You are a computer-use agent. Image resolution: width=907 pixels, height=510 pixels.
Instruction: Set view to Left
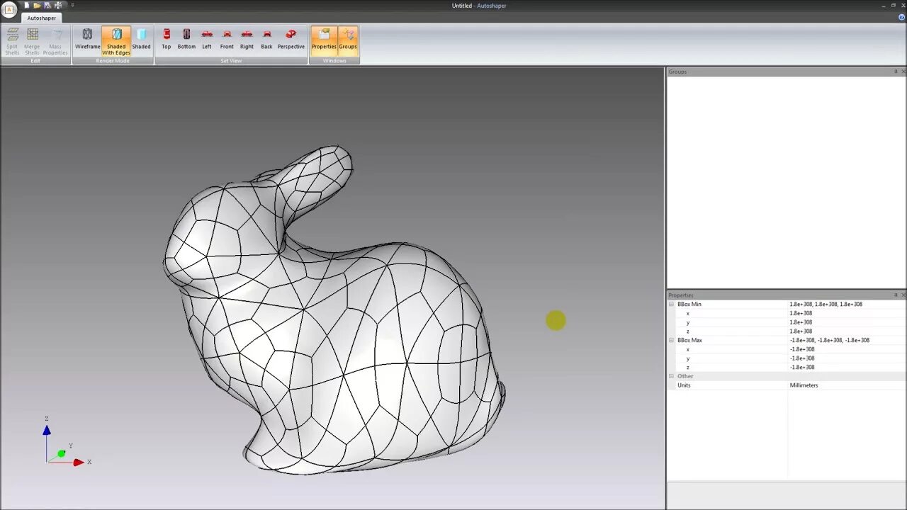point(207,39)
